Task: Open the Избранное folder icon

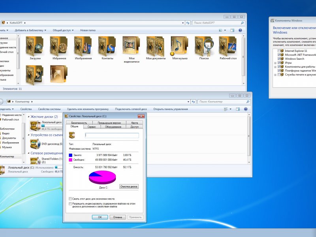Action: coord(59,46)
